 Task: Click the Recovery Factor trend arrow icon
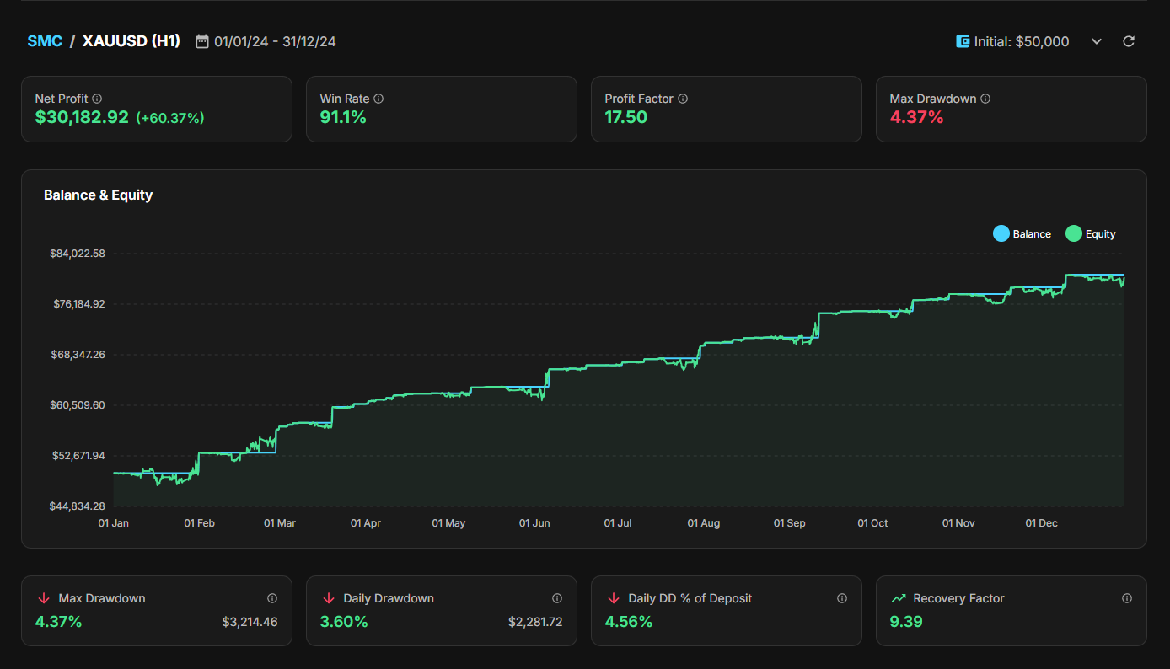coord(899,598)
